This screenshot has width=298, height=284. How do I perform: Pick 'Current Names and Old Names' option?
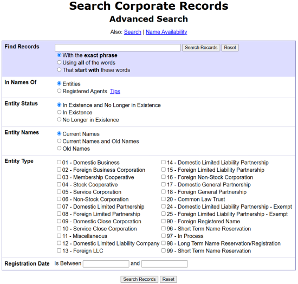coord(59,141)
